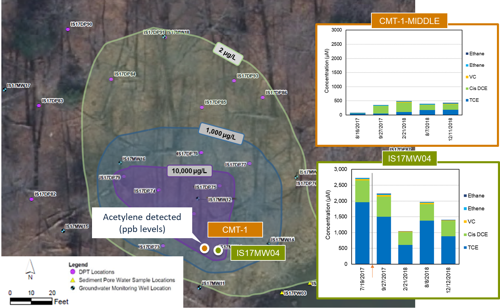The width and height of the screenshot is (500, 308).
Task: Click the IS17DP82 DPT location dot
Action: click(31, 199)
